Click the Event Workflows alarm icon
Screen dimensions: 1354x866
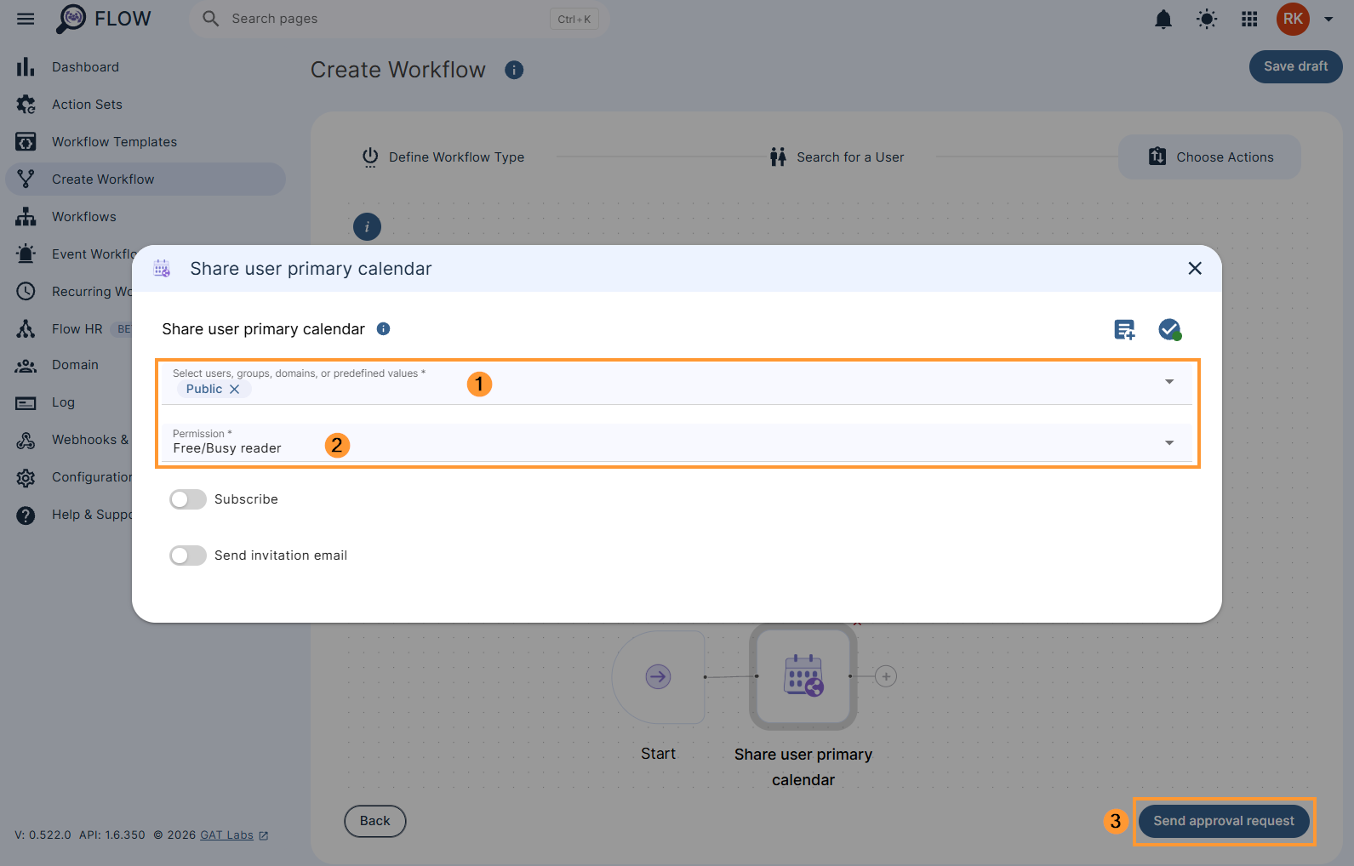(x=26, y=254)
